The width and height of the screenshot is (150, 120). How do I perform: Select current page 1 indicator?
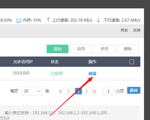(x=79, y=91)
